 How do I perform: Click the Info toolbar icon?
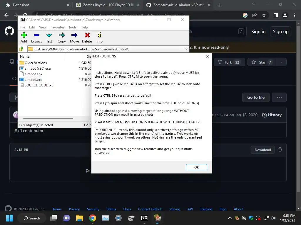pos(99,38)
